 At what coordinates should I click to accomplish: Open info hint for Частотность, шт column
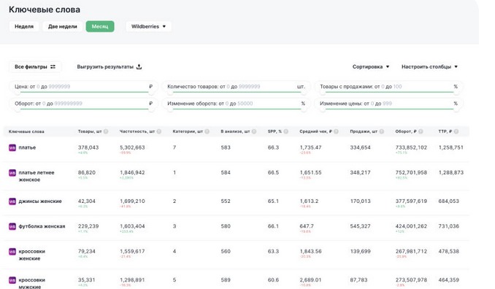158,131
